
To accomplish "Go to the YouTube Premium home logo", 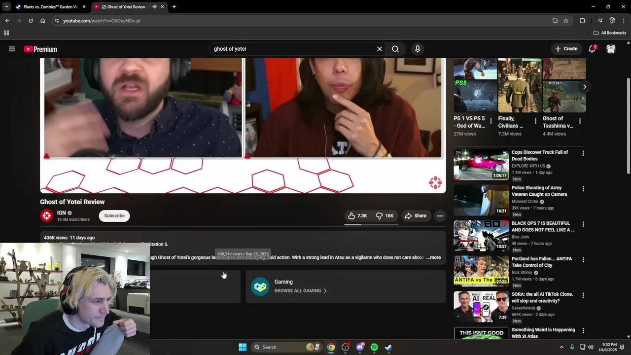I will [x=40, y=49].
